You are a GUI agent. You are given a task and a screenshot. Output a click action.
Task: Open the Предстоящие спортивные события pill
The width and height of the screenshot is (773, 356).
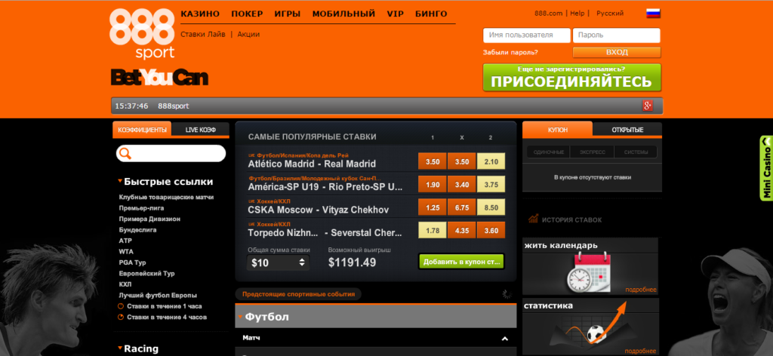coord(298,294)
